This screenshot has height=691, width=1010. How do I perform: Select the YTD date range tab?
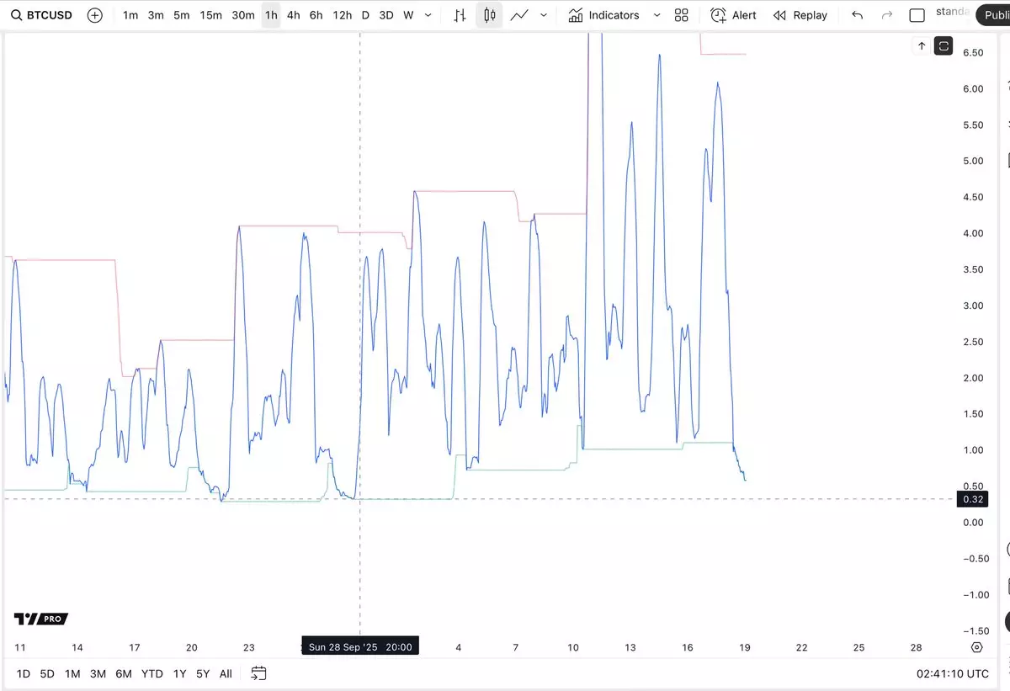152,673
